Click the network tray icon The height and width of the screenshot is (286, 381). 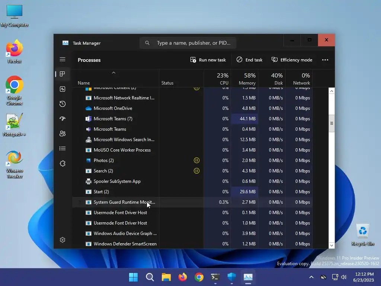coord(335,277)
